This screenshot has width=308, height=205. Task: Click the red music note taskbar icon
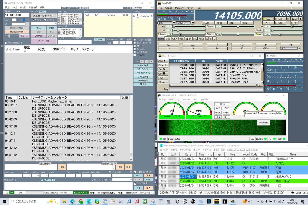137,201
